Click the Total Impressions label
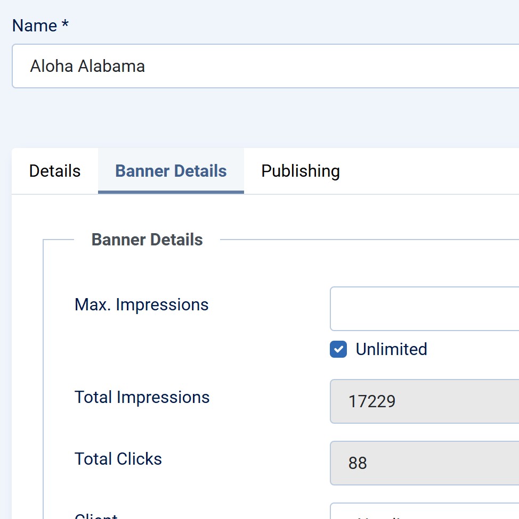519x519 pixels. [142, 397]
